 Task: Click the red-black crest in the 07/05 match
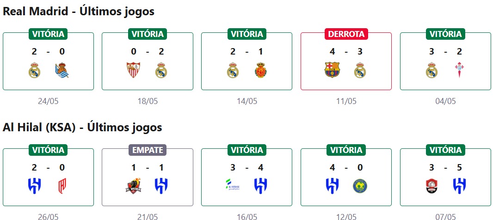click(431, 186)
